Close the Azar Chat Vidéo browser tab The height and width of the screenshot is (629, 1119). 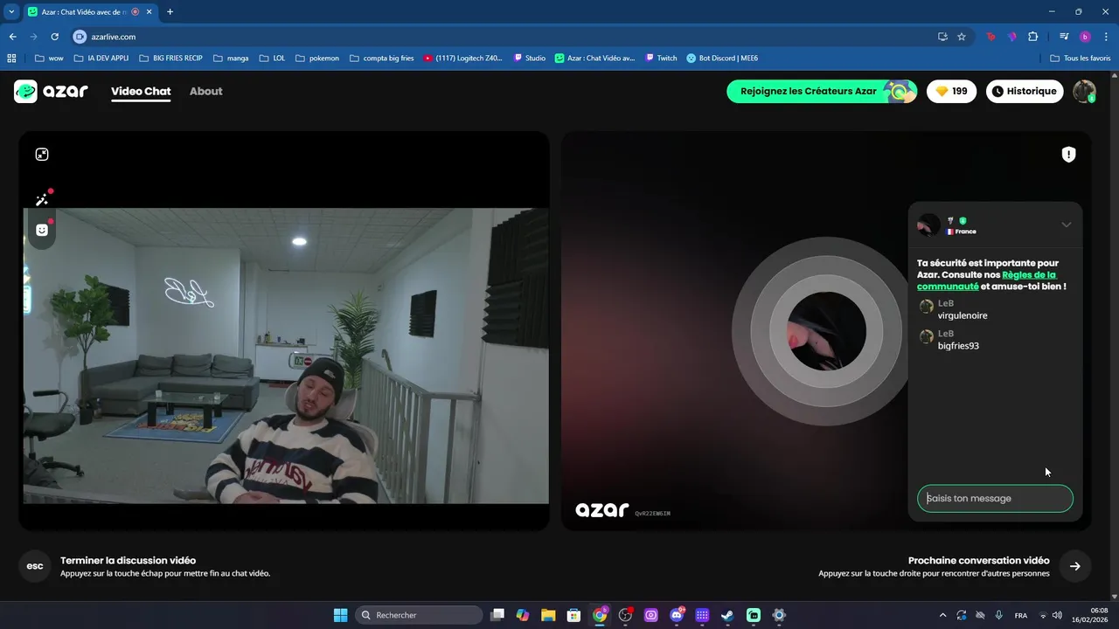coord(149,12)
